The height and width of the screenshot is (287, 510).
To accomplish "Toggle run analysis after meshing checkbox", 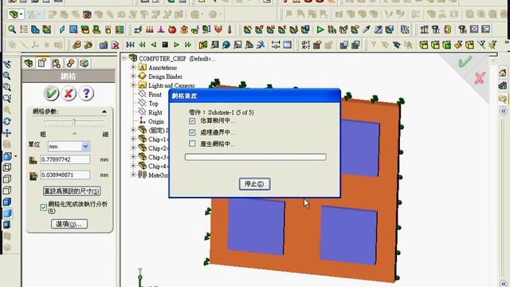I will [43, 207].
